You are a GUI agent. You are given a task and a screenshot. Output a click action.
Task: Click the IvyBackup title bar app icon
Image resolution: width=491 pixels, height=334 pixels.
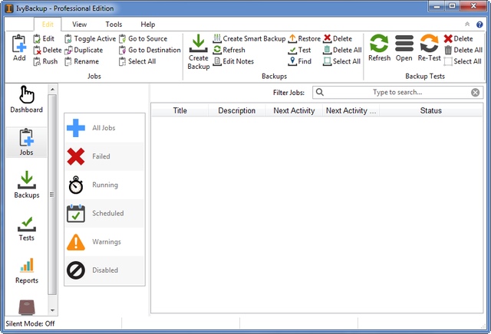click(9, 8)
